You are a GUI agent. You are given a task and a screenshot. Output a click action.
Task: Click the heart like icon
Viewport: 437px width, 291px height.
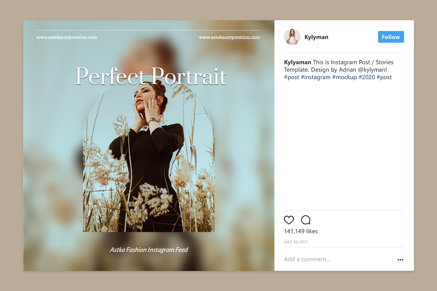coord(289,220)
